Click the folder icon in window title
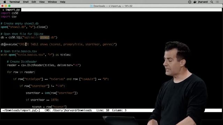 click(x=91, y=6)
